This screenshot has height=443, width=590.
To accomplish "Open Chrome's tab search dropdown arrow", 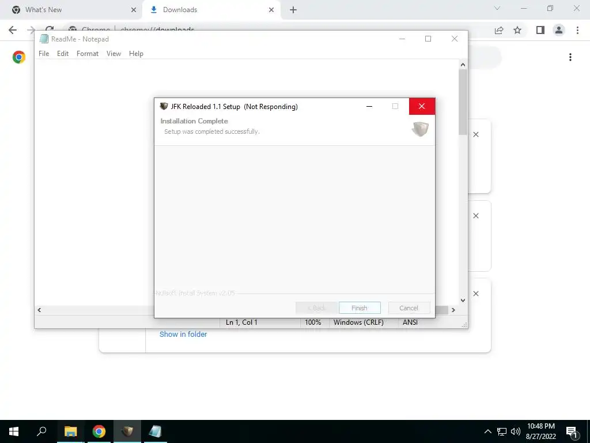I will 497,8.
